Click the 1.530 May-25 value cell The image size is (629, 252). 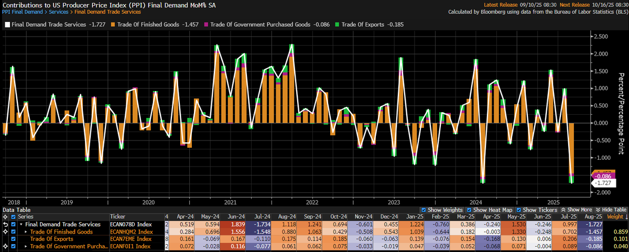coord(515,224)
